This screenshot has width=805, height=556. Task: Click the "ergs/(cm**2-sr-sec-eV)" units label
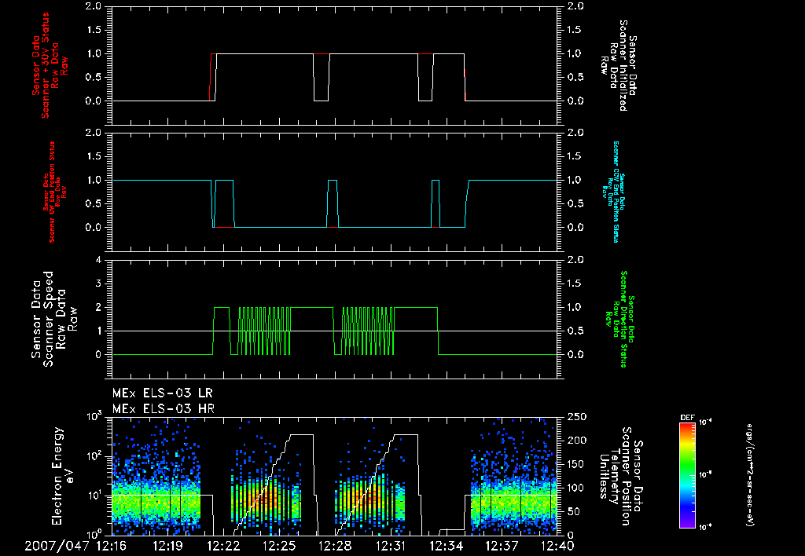(x=749, y=475)
